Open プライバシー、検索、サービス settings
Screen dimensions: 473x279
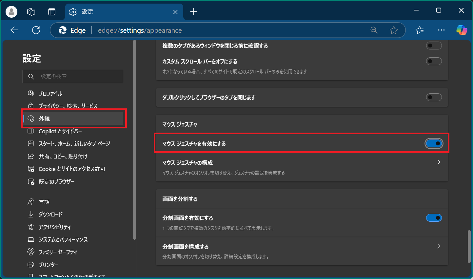pos(68,106)
